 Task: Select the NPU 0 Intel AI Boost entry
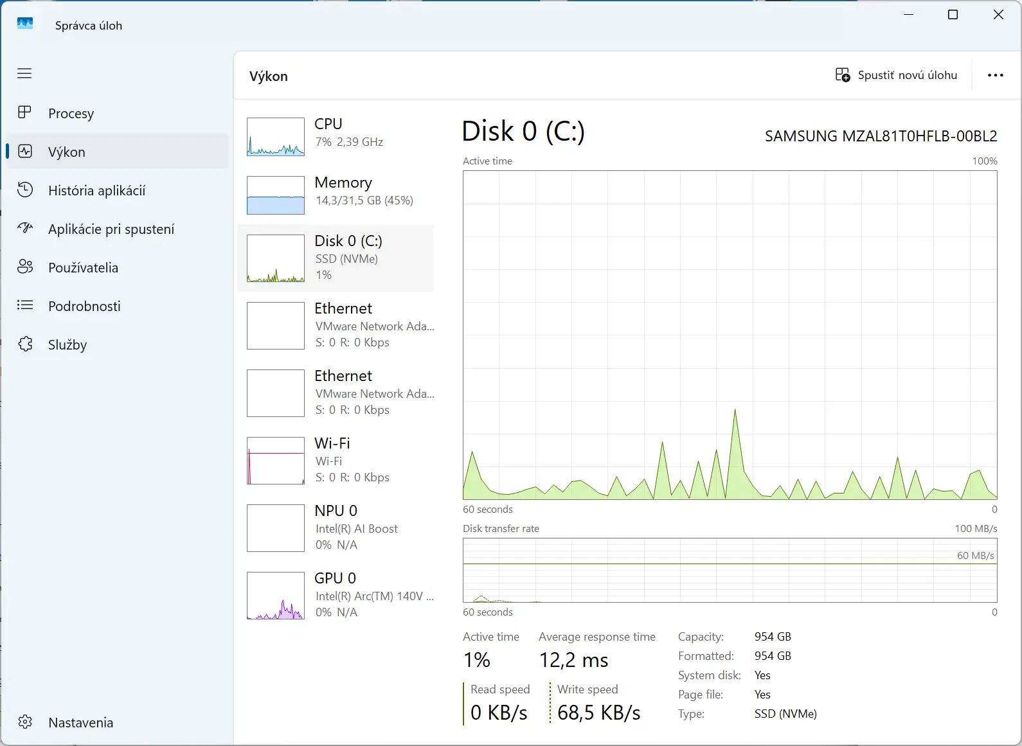(336, 528)
